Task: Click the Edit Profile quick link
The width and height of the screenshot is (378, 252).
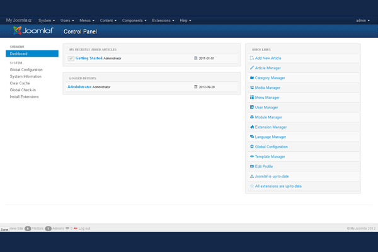Action: pyautogui.click(x=264, y=166)
